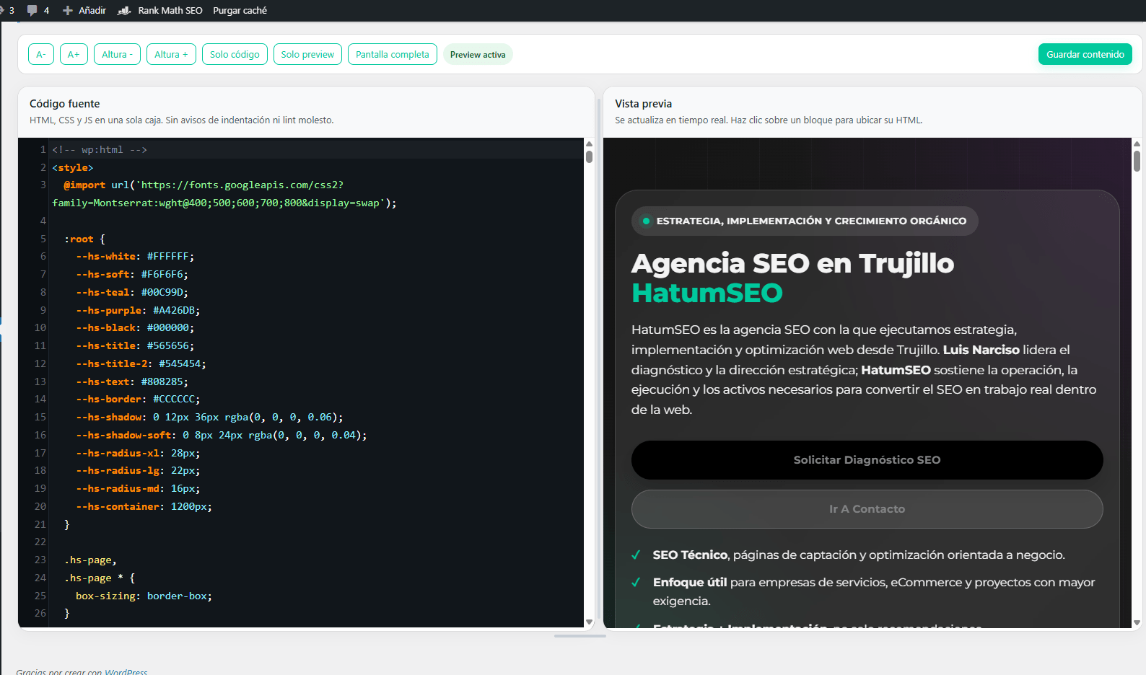
Task: Click the Agencia SEO en Trujillo heading
Action: (x=792, y=263)
